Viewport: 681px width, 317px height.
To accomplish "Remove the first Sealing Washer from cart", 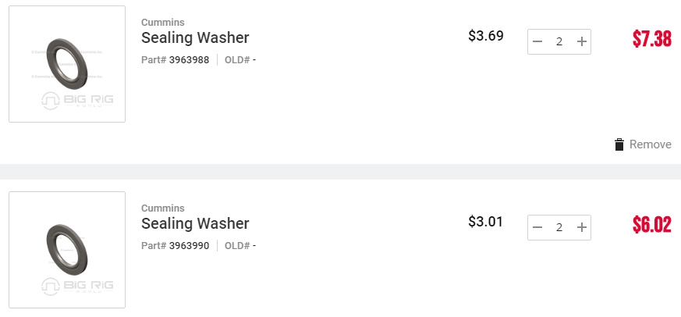I will 643,144.
